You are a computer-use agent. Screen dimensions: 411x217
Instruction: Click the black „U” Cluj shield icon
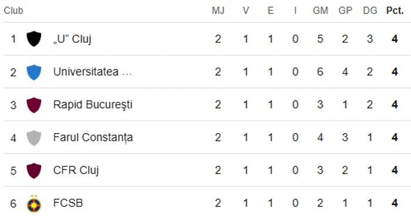34,39
